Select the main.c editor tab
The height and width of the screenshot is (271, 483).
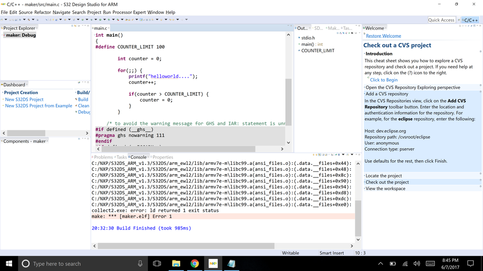(x=101, y=28)
